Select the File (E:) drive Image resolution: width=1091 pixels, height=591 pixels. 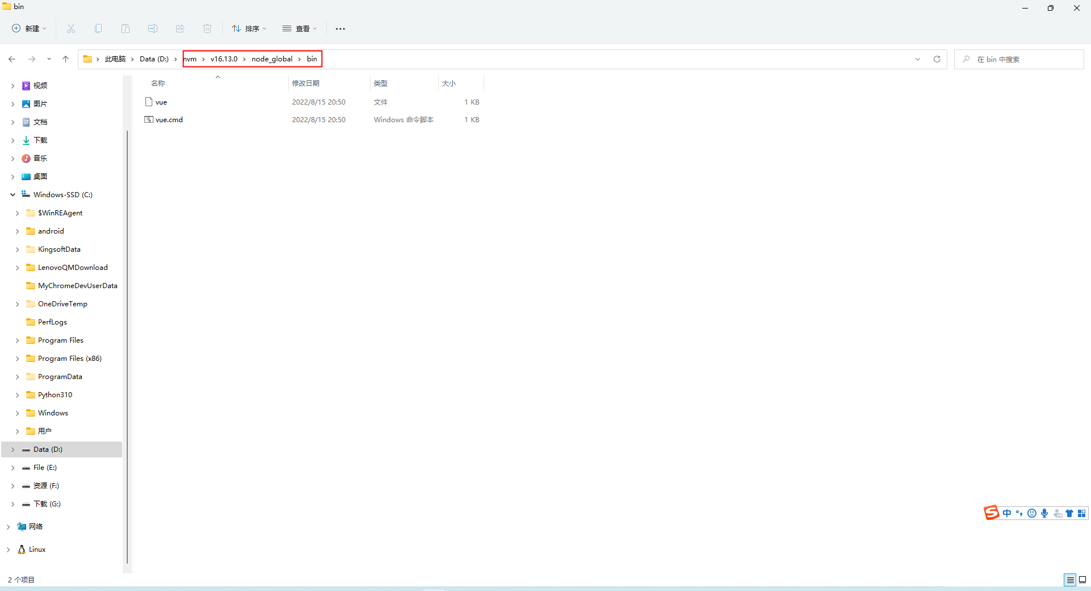pos(45,468)
